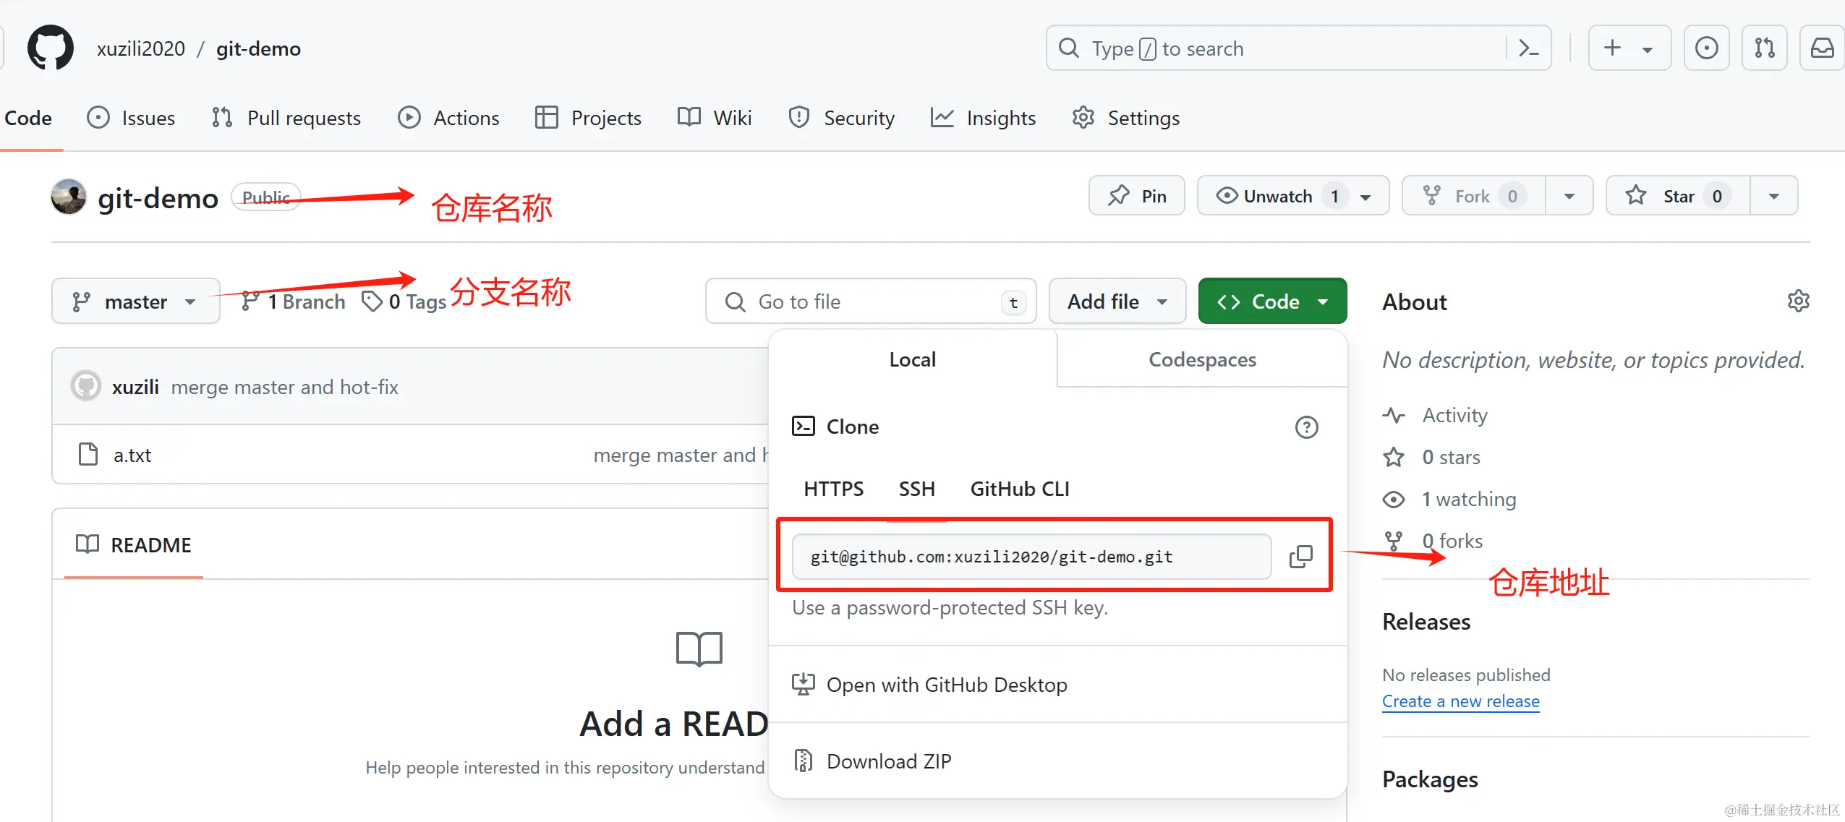The image size is (1845, 822).
Task: Expand the master branch dropdown
Action: [x=135, y=301]
